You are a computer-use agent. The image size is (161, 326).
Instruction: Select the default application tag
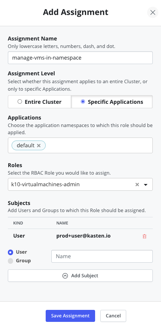point(25,145)
